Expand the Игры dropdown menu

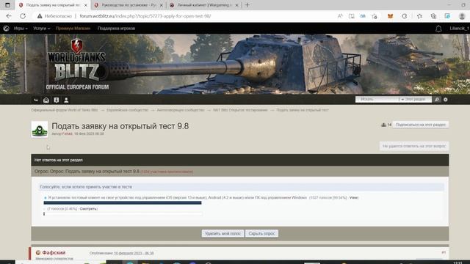click(21, 29)
